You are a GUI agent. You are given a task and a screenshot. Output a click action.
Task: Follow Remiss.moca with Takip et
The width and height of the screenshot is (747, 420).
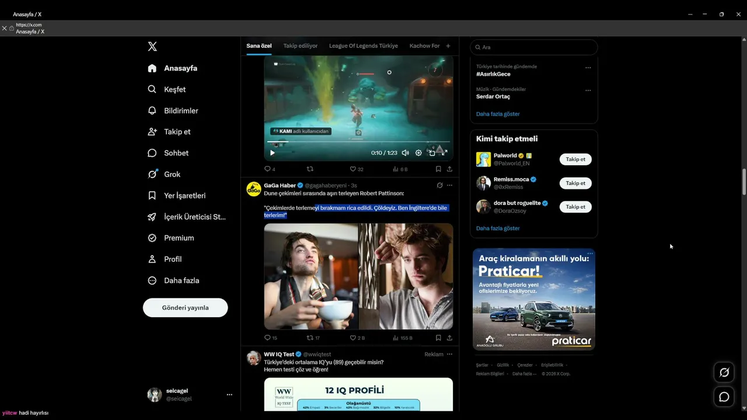[575, 183]
